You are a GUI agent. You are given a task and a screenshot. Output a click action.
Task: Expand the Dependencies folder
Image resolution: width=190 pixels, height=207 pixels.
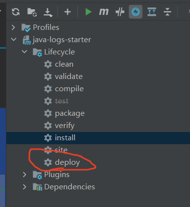coord(24,187)
